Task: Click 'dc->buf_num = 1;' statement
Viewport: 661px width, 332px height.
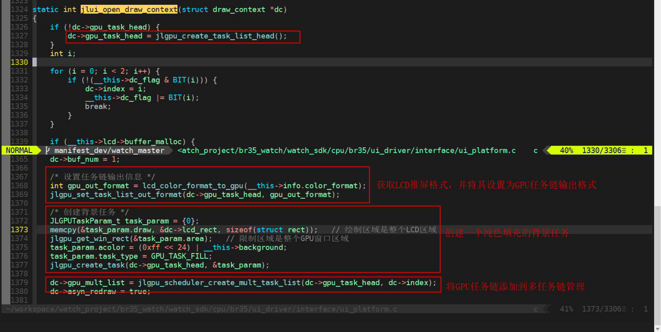Action: click(85, 159)
